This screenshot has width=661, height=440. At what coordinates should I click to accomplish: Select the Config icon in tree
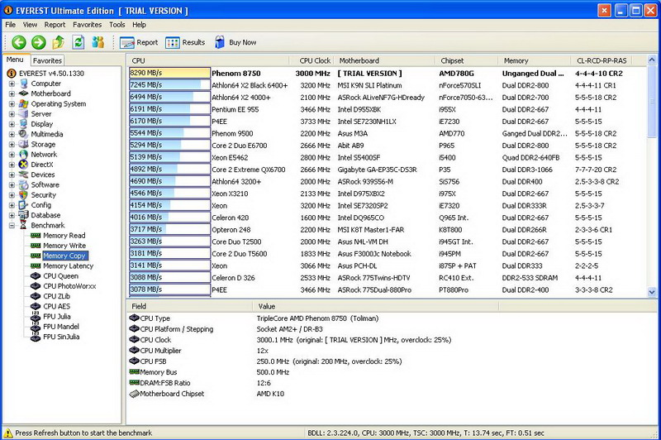pyautogui.click(x=24, y=205)
